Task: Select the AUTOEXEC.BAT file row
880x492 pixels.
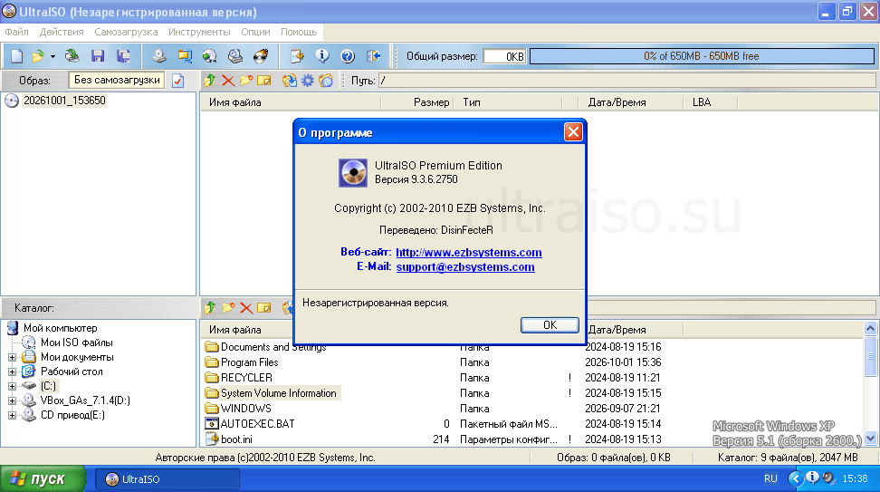Action: click(x=258, y=424)
